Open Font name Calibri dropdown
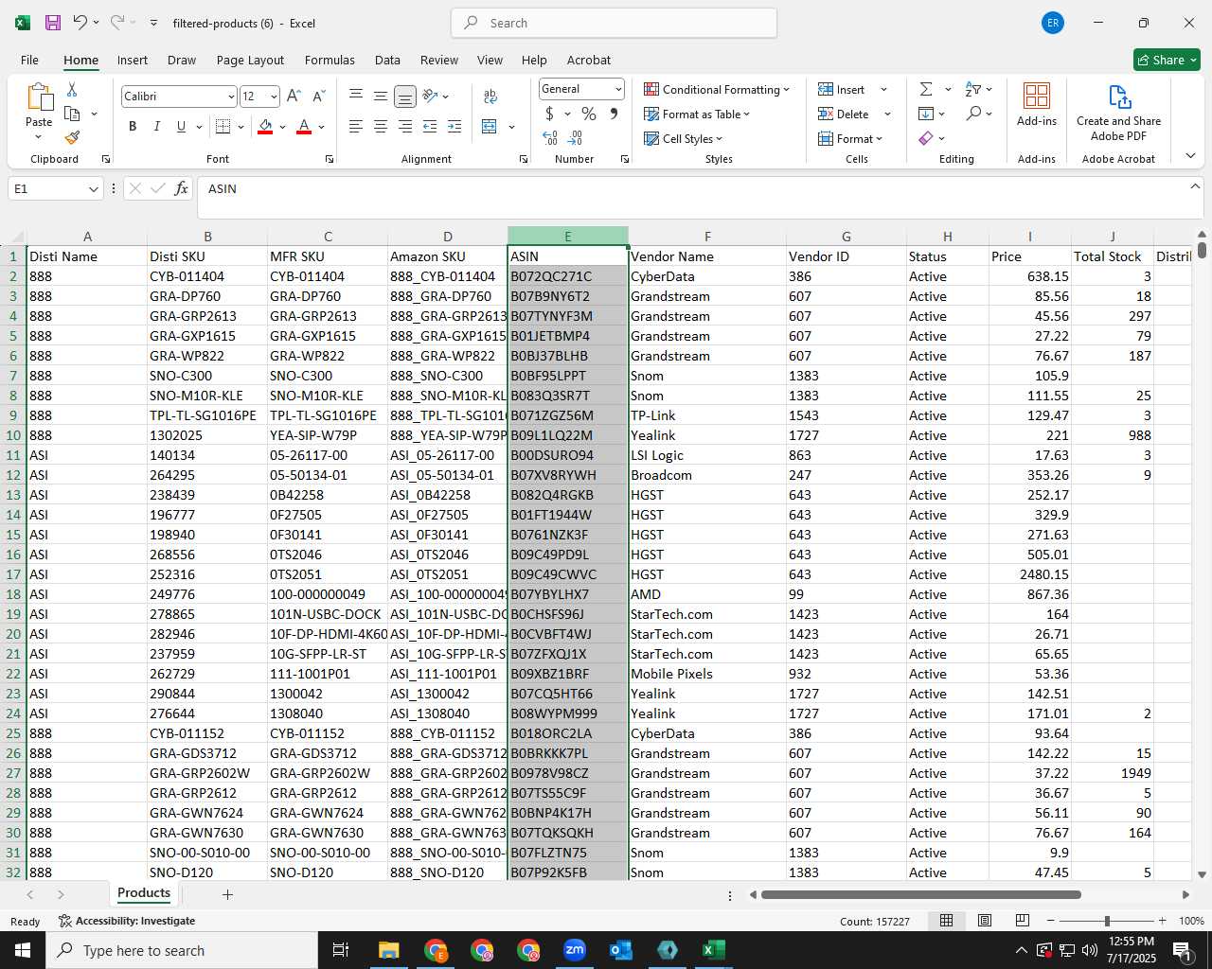This screenshot has height=969, width=1212. pyautogui.click(x=231, y=97)
